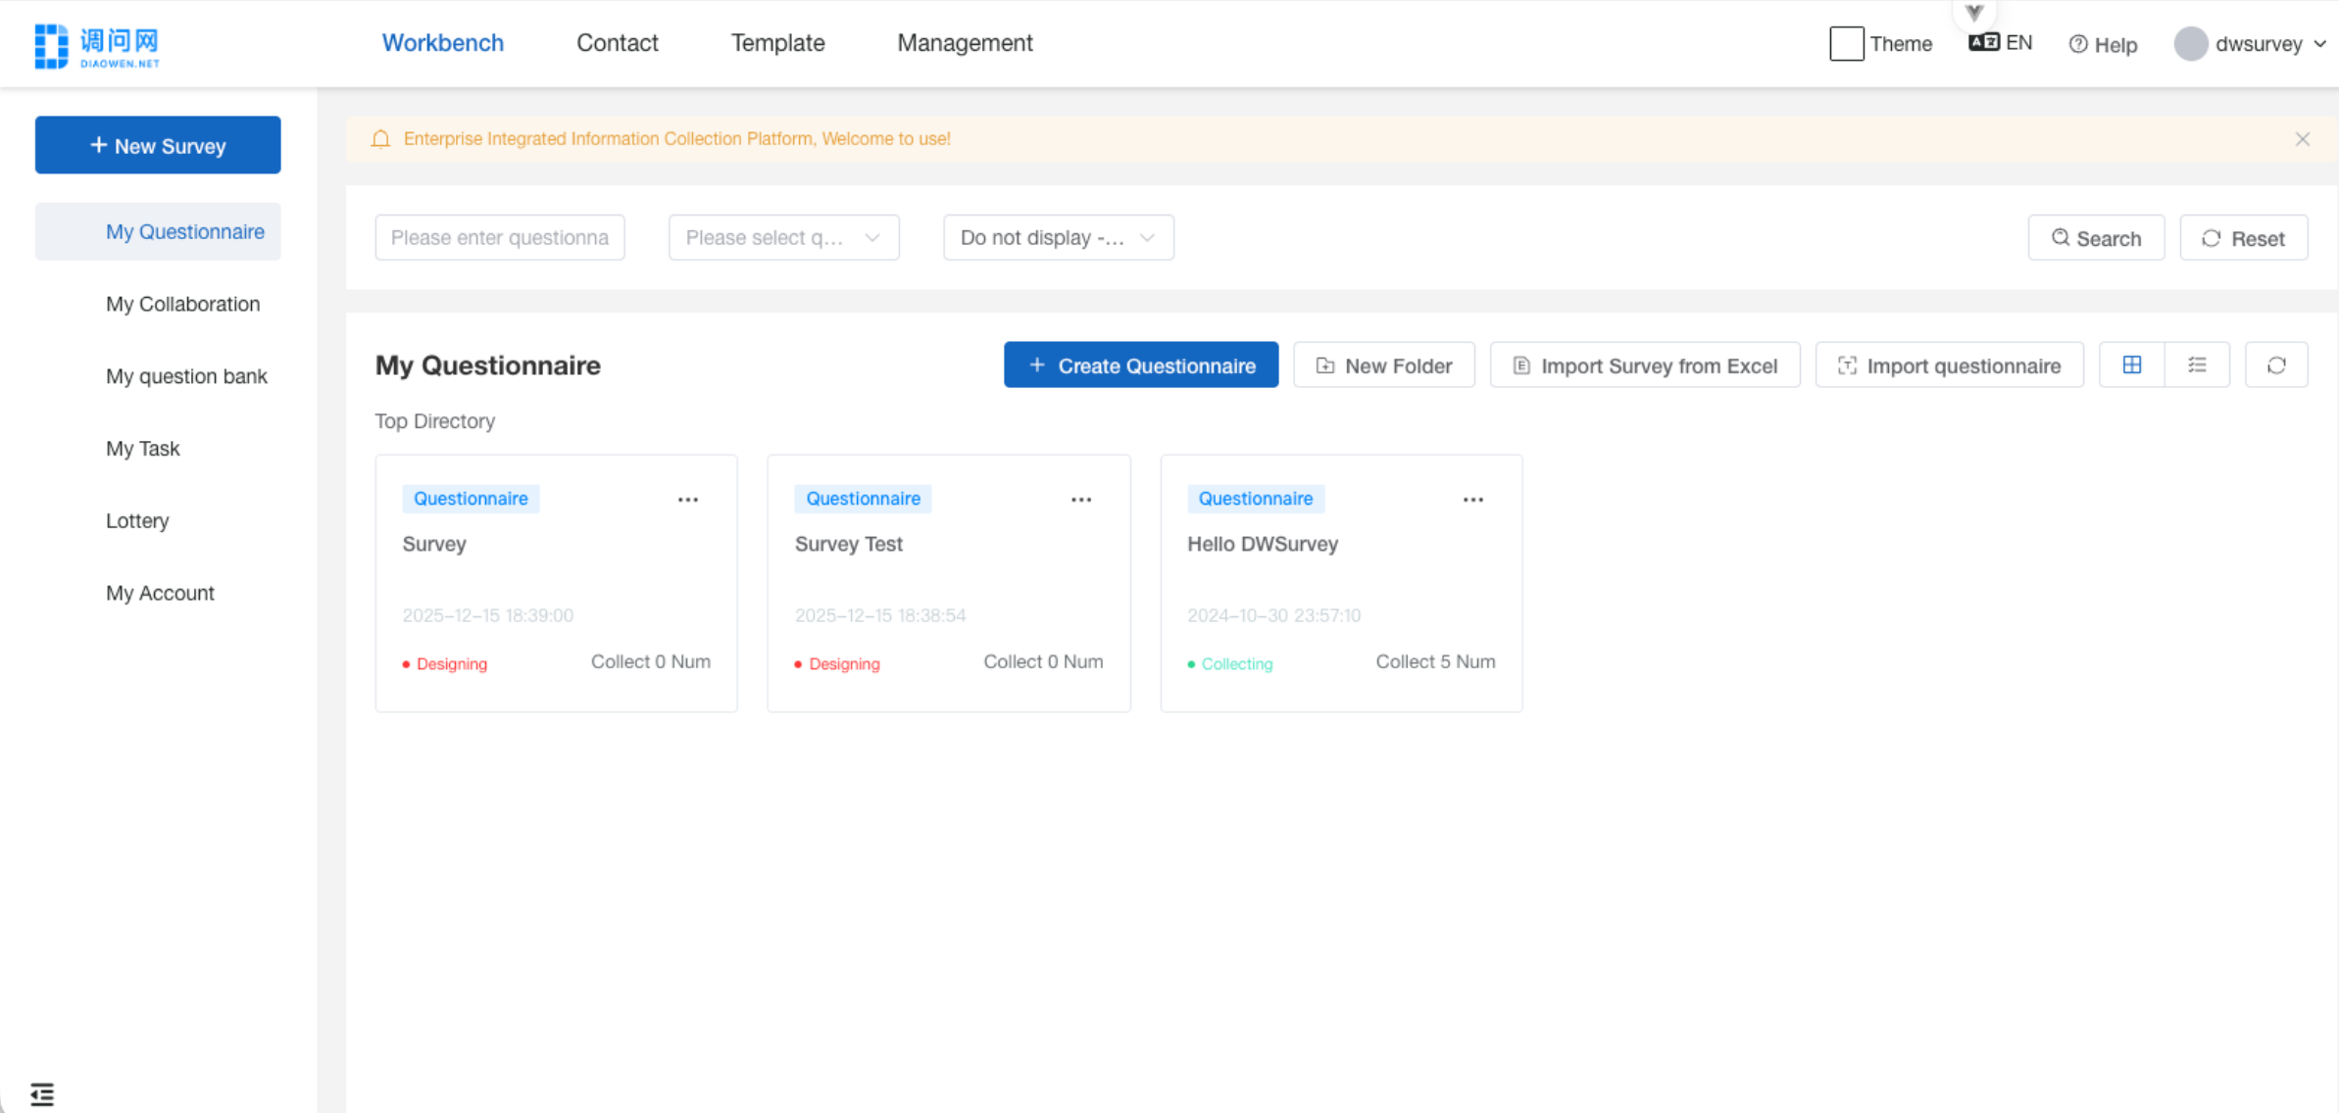
Task: Open the Hello DWSurvey questionnaire card
Action: [x=1262, y=544]
